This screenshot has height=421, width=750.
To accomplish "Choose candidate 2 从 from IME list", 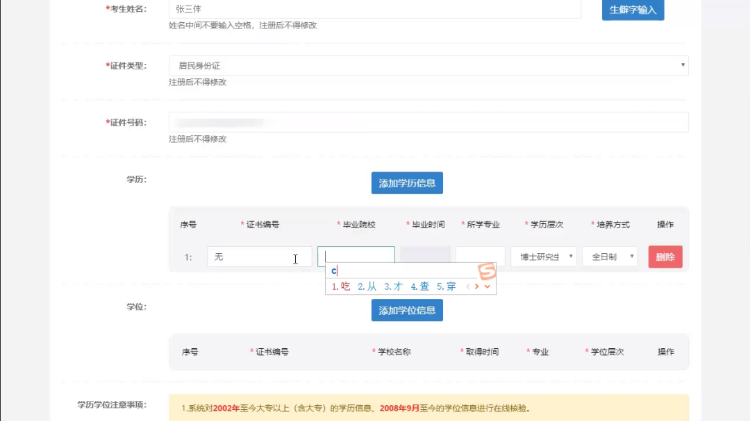I will tap(367, 286).
